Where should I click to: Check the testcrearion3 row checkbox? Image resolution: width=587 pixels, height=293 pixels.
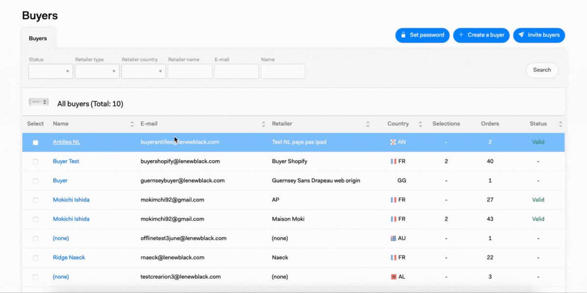tap(35, 277)
